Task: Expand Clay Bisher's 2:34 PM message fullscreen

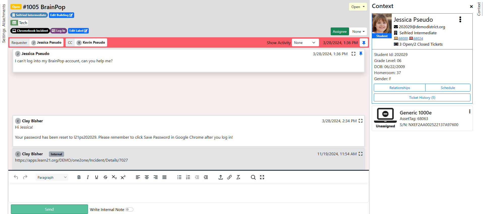Action: (x=361, y=121)
